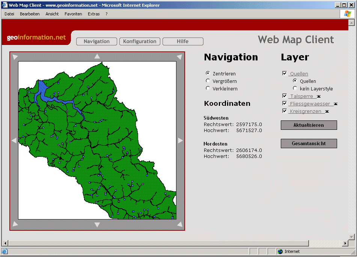The width and height of the screenshot is (357, 257).
Task: Click the Aktualisieren button
Action: (x=309, y=125)
